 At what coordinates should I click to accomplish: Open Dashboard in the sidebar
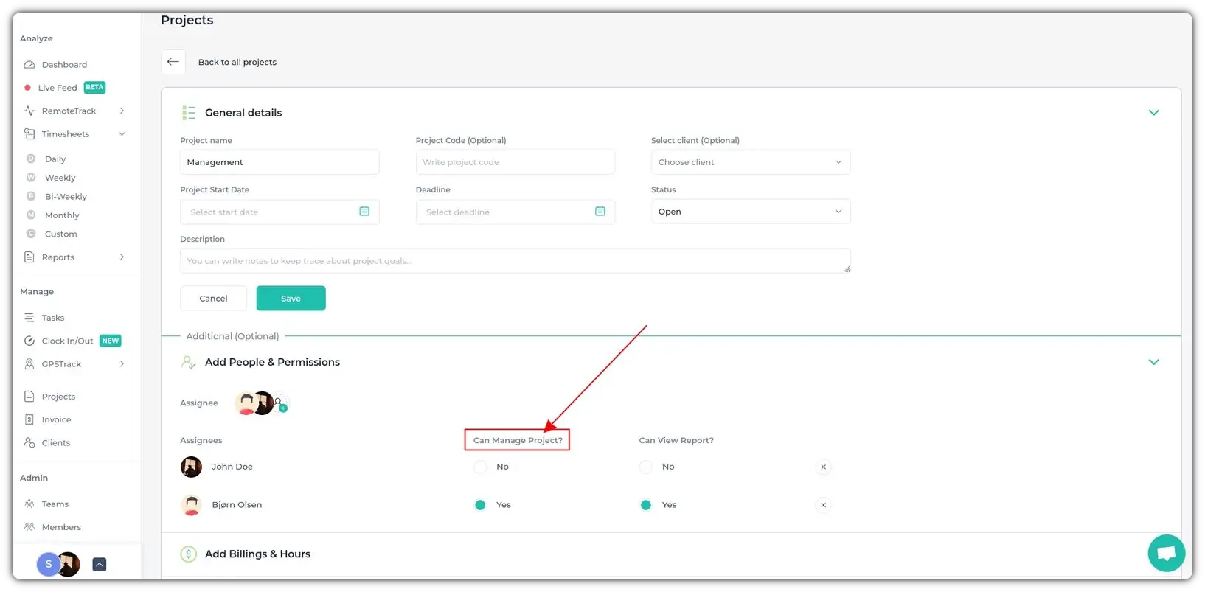64,65
